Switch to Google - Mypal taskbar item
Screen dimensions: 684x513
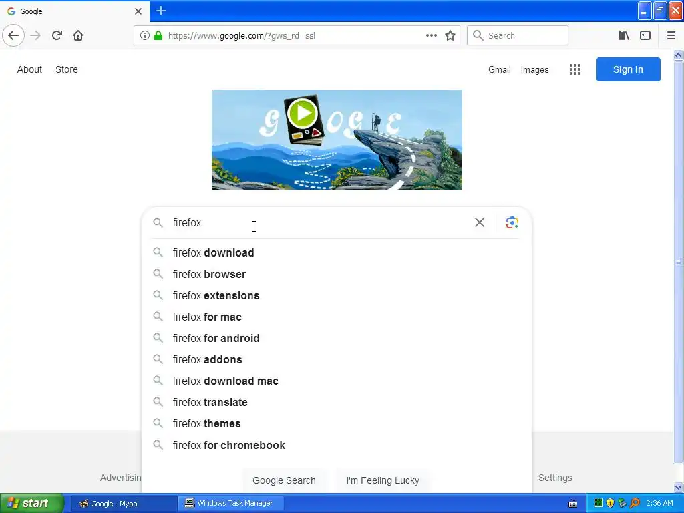tap(124, 504)
